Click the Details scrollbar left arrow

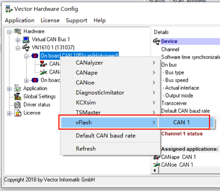155,171
